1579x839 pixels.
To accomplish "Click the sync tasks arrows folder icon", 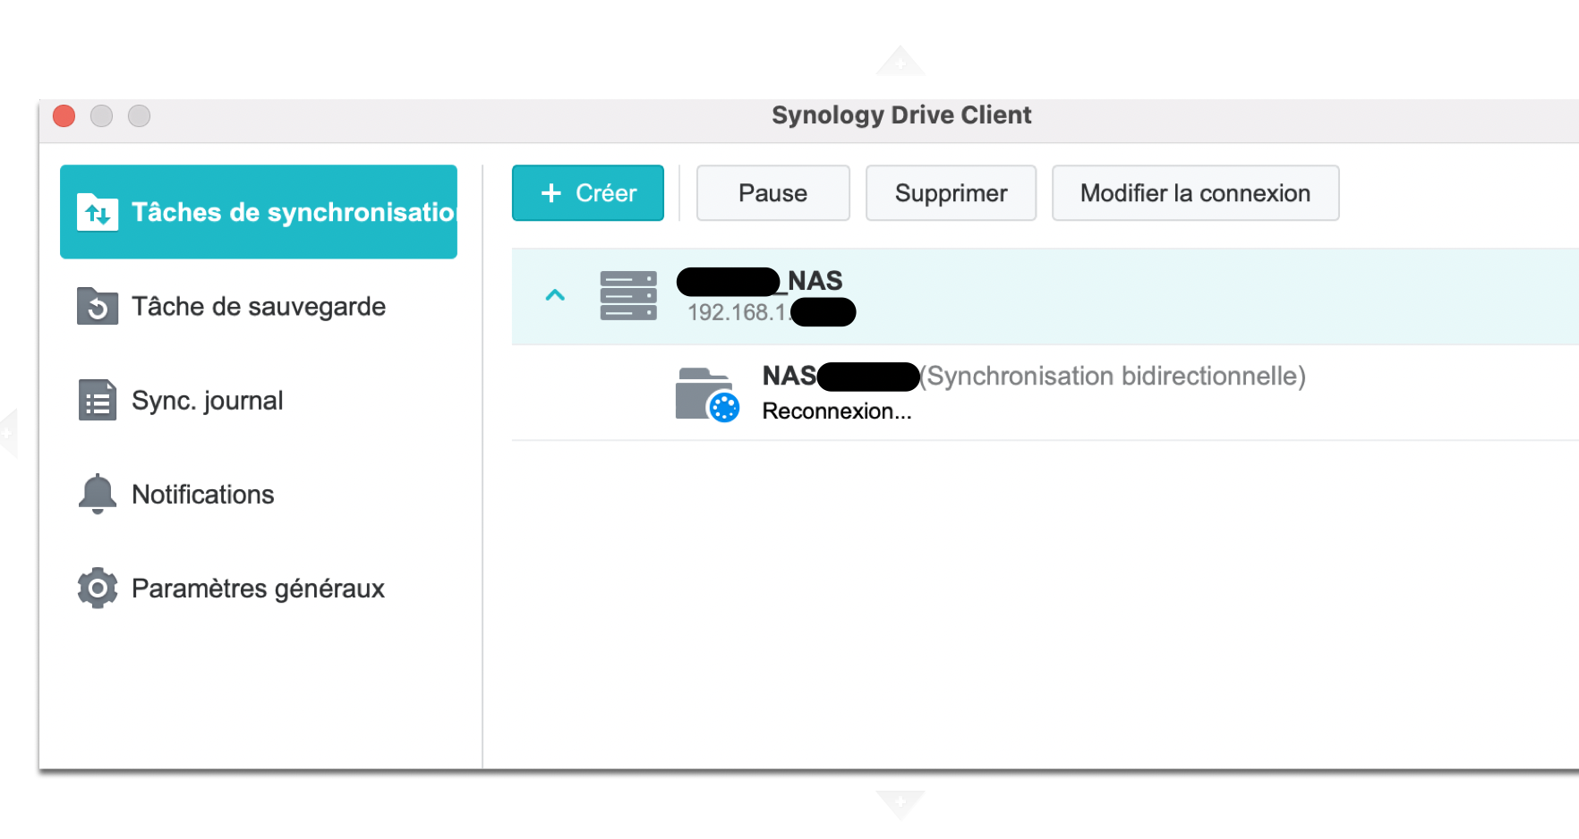I will point(98,213).
